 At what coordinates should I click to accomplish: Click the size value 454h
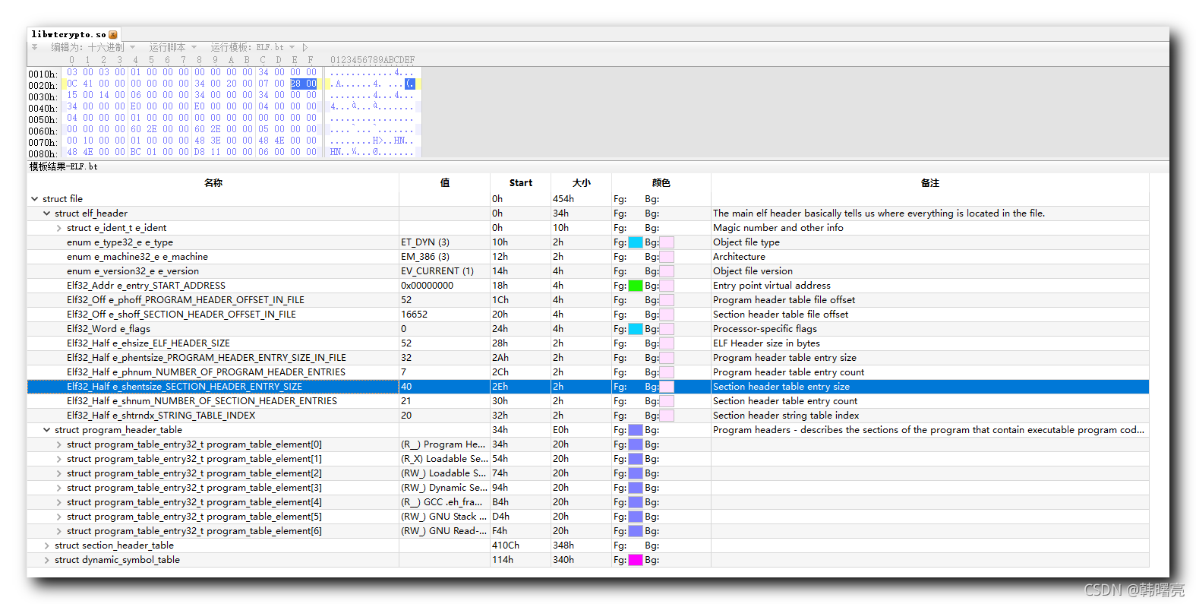[x=563, y=199]
